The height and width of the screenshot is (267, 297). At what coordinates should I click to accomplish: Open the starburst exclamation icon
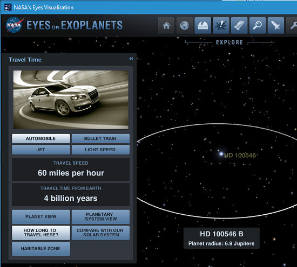(x=221, y=25)
